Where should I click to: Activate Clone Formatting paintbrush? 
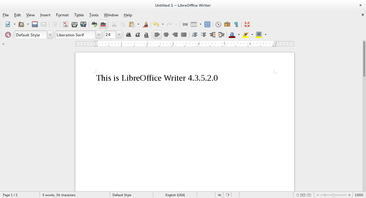coord(145,24)
